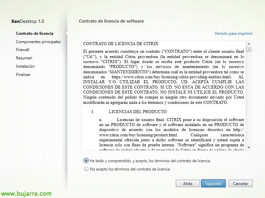Select the accept license terms radio button
Image resolution: width=265 pixels, height=198 pixels.
(x=86, y=161)
